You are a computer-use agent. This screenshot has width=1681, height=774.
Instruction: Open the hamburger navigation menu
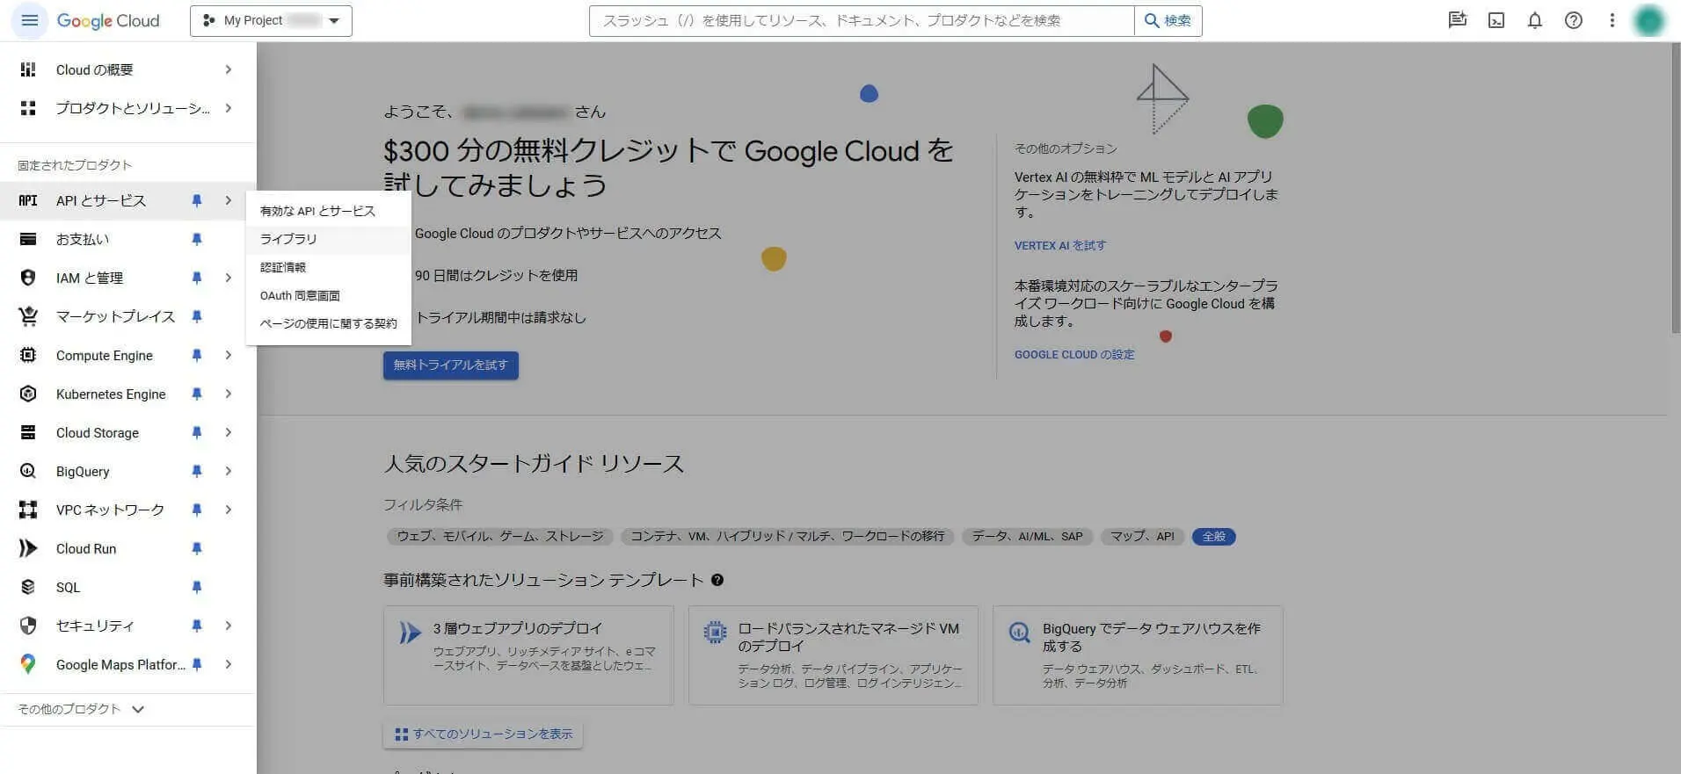click(29, 20)
